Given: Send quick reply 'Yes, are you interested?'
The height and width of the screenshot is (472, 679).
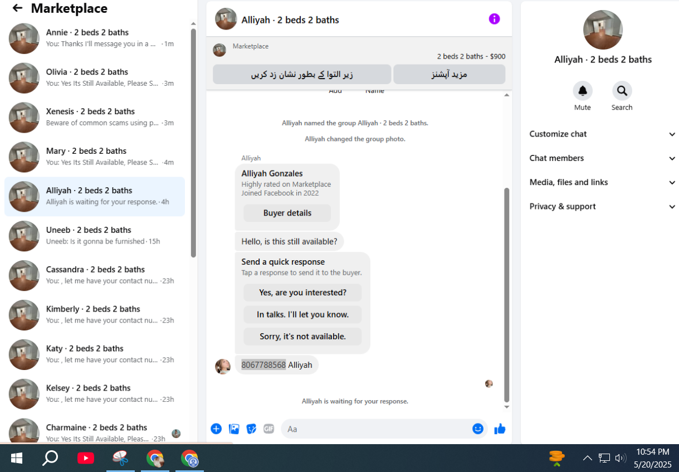Looking at the screenshot, I should click(x=302, y=293).
